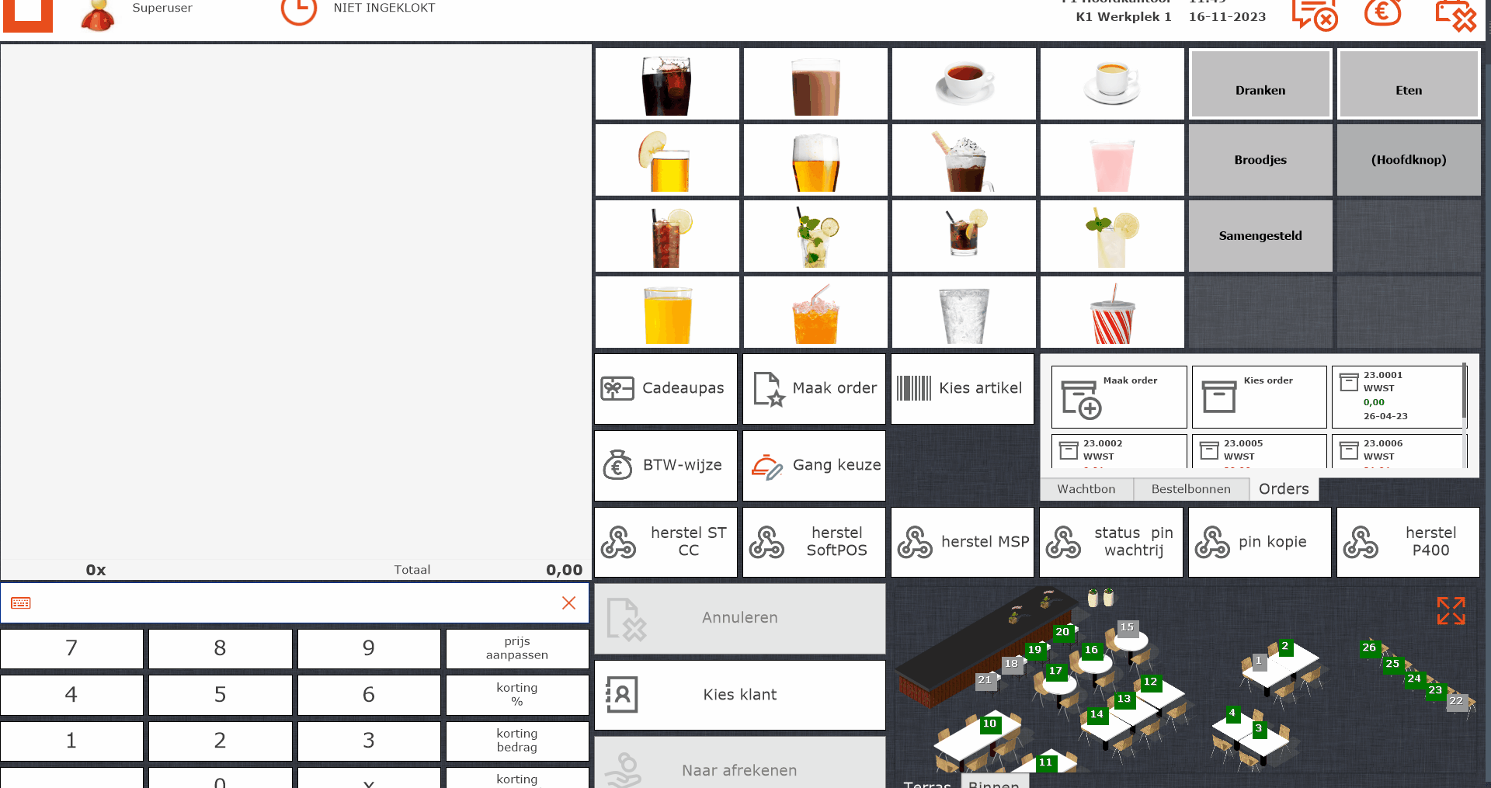This screenshot has height=788, width=1491.
Task: Switch to the Wachtbon tab
Action: (x=1086, y=489)
